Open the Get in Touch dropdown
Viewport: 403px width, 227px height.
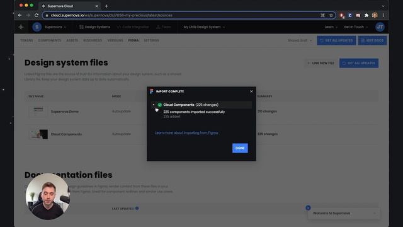click(x=356, y=26)
